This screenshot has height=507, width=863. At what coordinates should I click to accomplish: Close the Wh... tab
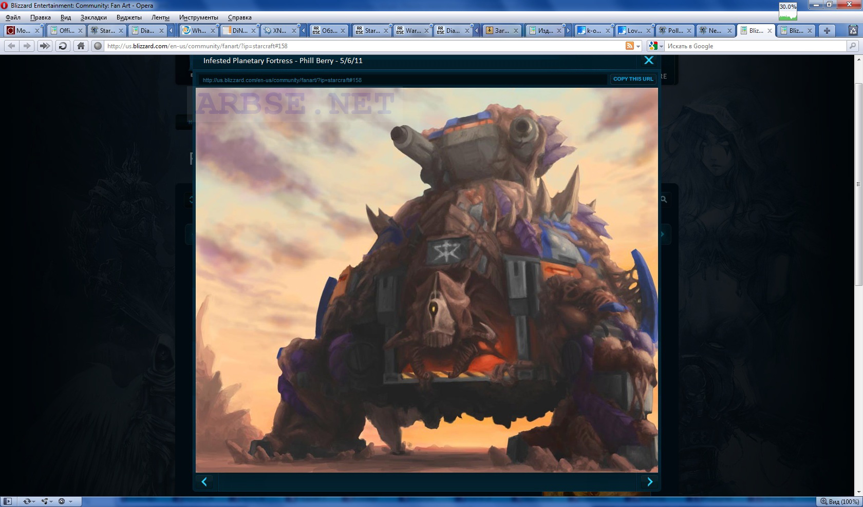point(213,31)
